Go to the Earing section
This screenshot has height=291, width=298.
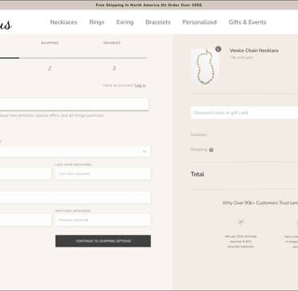coord(125,22)
